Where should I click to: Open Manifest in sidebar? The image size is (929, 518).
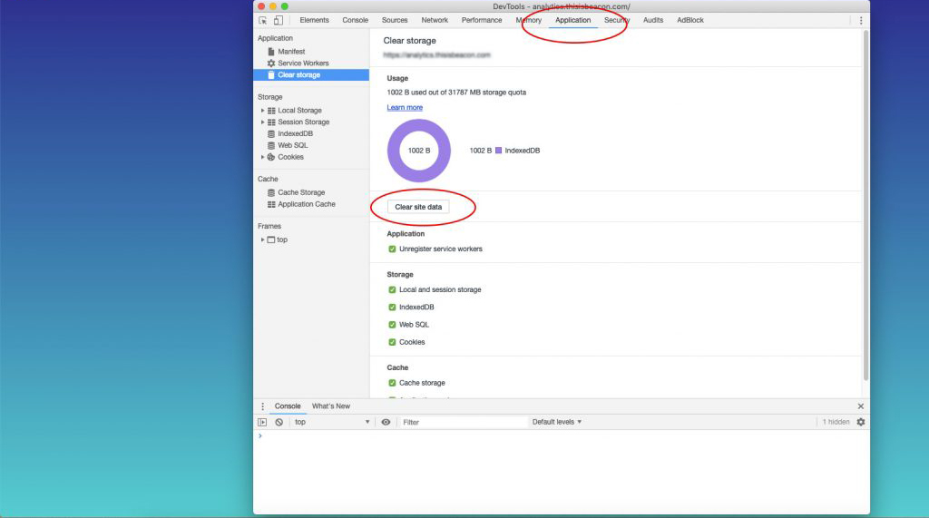click(x=291, y=52)
